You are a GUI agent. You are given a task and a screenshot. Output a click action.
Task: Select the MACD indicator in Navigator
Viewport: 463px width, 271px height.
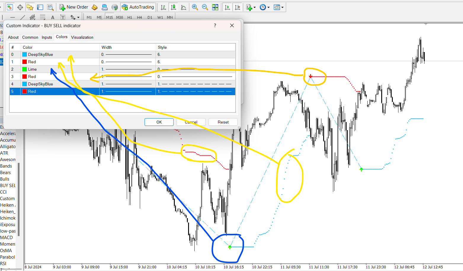pos(7,238)
